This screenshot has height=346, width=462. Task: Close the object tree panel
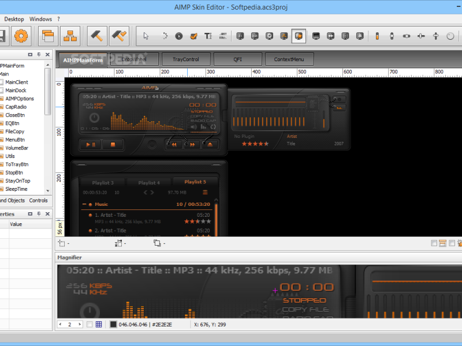(x=47, y=54)
